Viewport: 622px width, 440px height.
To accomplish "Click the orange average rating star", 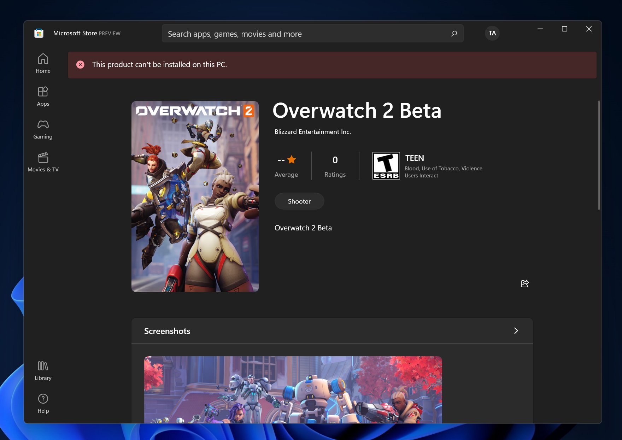I will [x=292, y=160].
